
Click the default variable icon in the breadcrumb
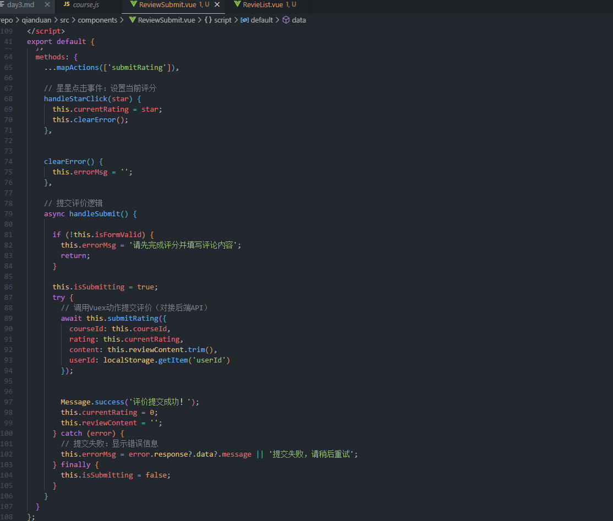[245, 20]
